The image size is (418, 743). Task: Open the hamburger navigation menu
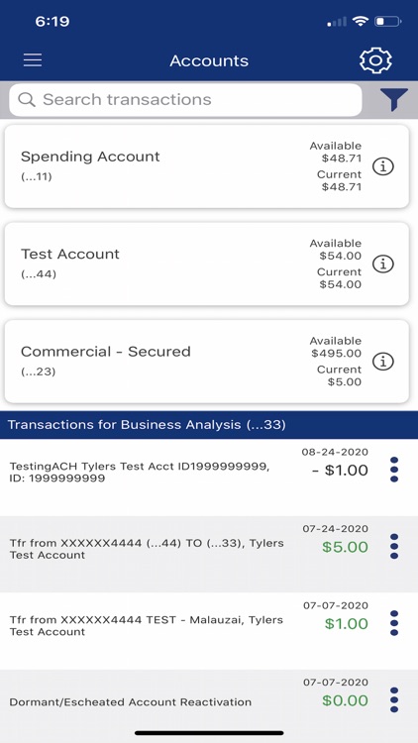pyautogui.click(x=33, y=60)
